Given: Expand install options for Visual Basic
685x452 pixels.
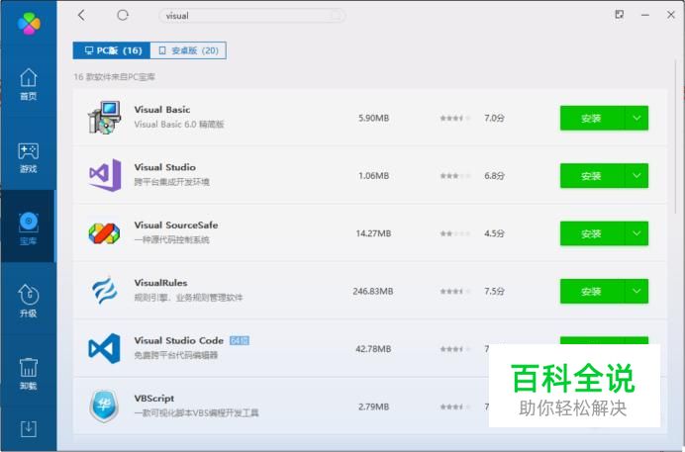Looking at the screenshot, I should pos(636,118).
